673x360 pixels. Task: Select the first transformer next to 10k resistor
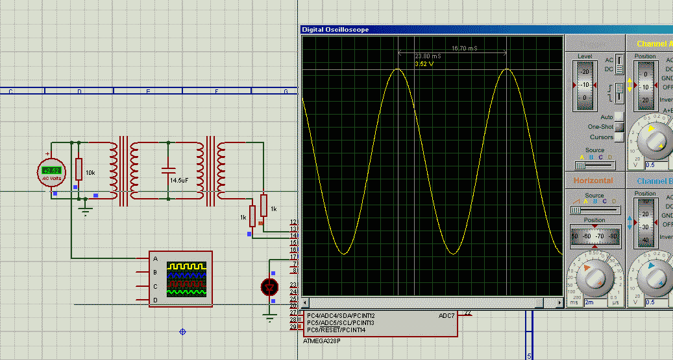click(123, 171)
